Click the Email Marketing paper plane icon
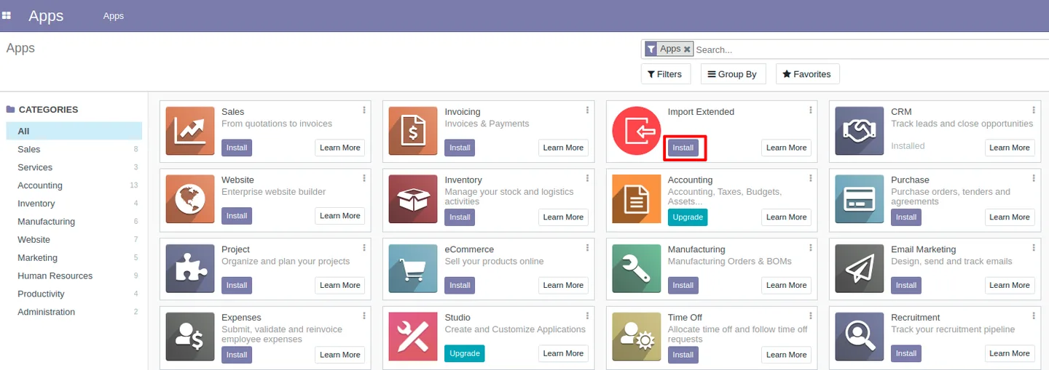This screenshot has height=370, width=1049. click(x=860, y=268)
